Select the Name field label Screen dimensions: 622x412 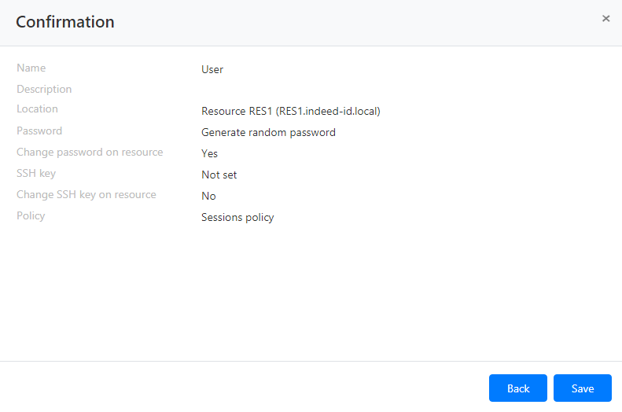[31, 68]
